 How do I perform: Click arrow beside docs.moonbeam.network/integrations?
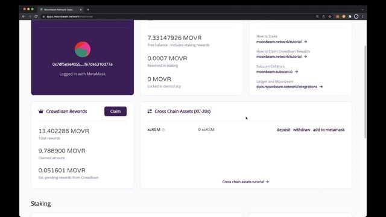(321, 87)
